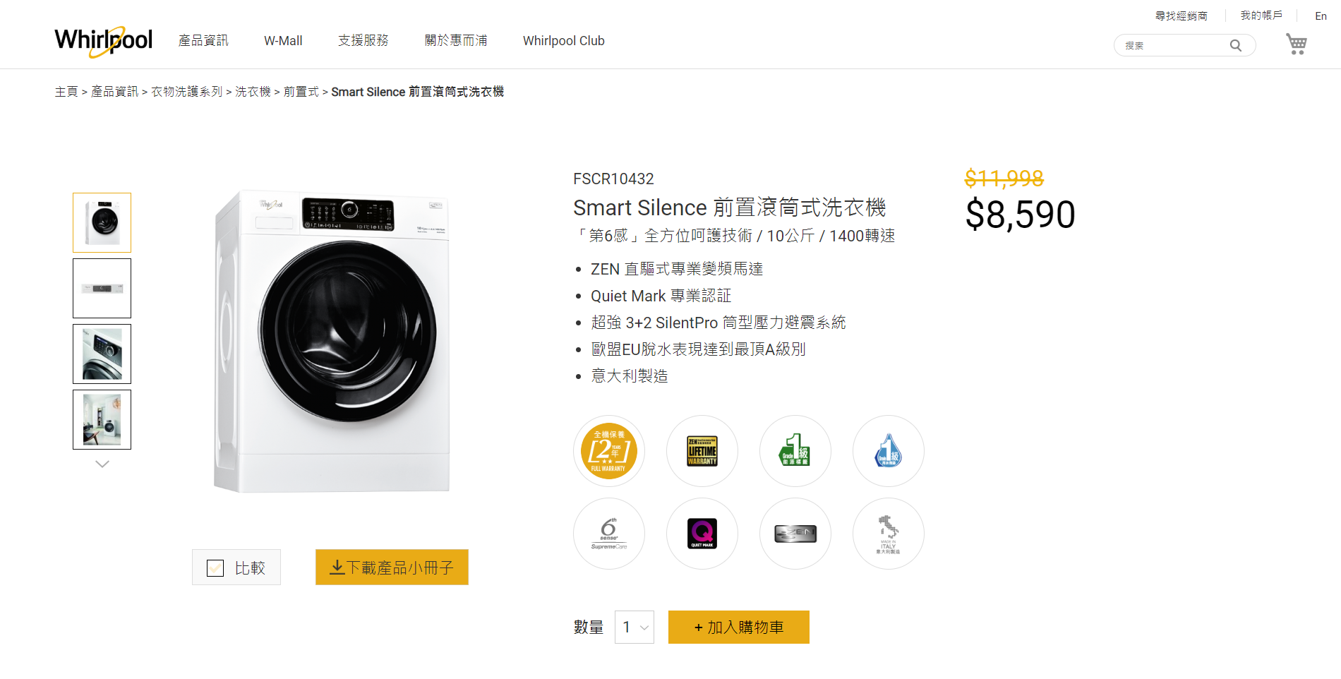
Task: Click the search magnifier icon
Action: pos(1235,46)
